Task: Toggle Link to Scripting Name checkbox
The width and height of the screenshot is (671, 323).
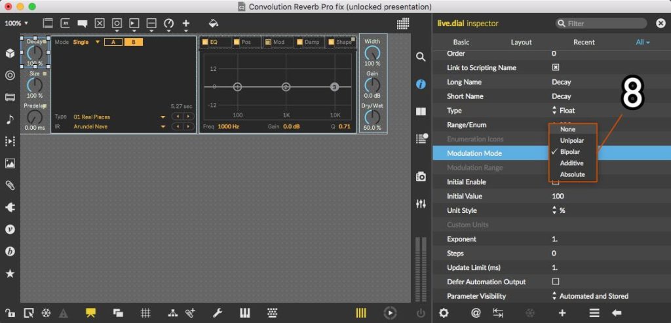Action: (x=556, y=67)
